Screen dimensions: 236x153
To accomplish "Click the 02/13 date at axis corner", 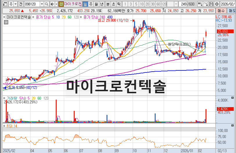I will (x=222, y=151).
